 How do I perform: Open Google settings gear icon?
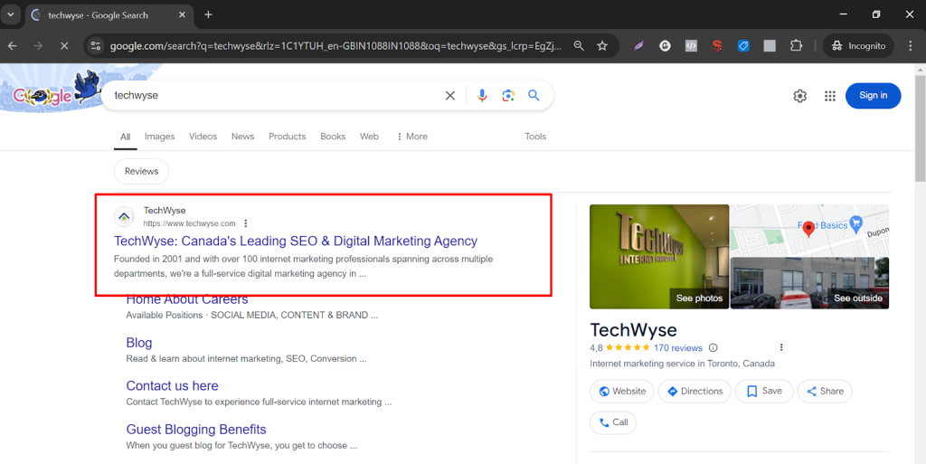[x=799, y=96]
